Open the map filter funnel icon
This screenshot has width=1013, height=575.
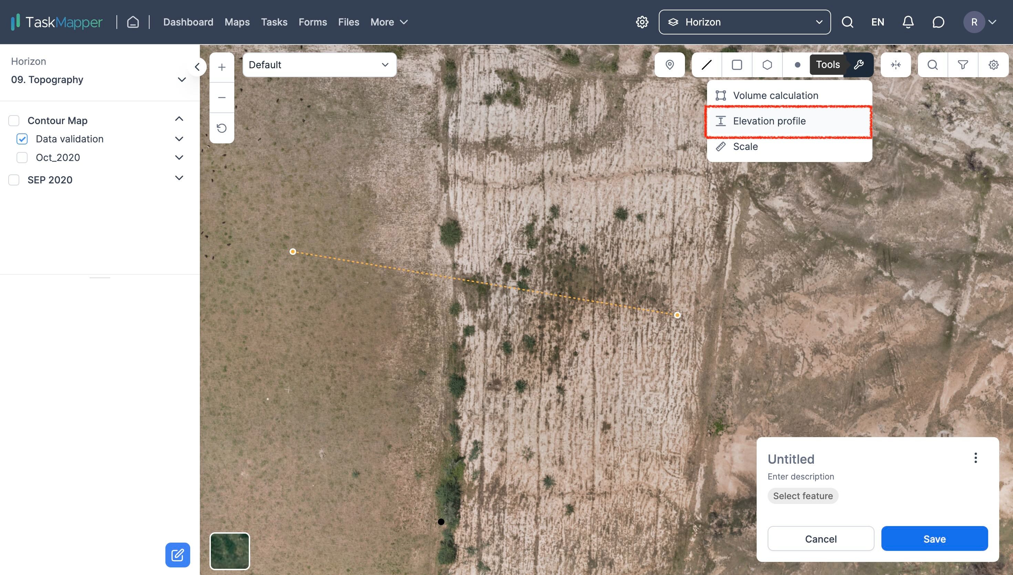pos(963,65)
